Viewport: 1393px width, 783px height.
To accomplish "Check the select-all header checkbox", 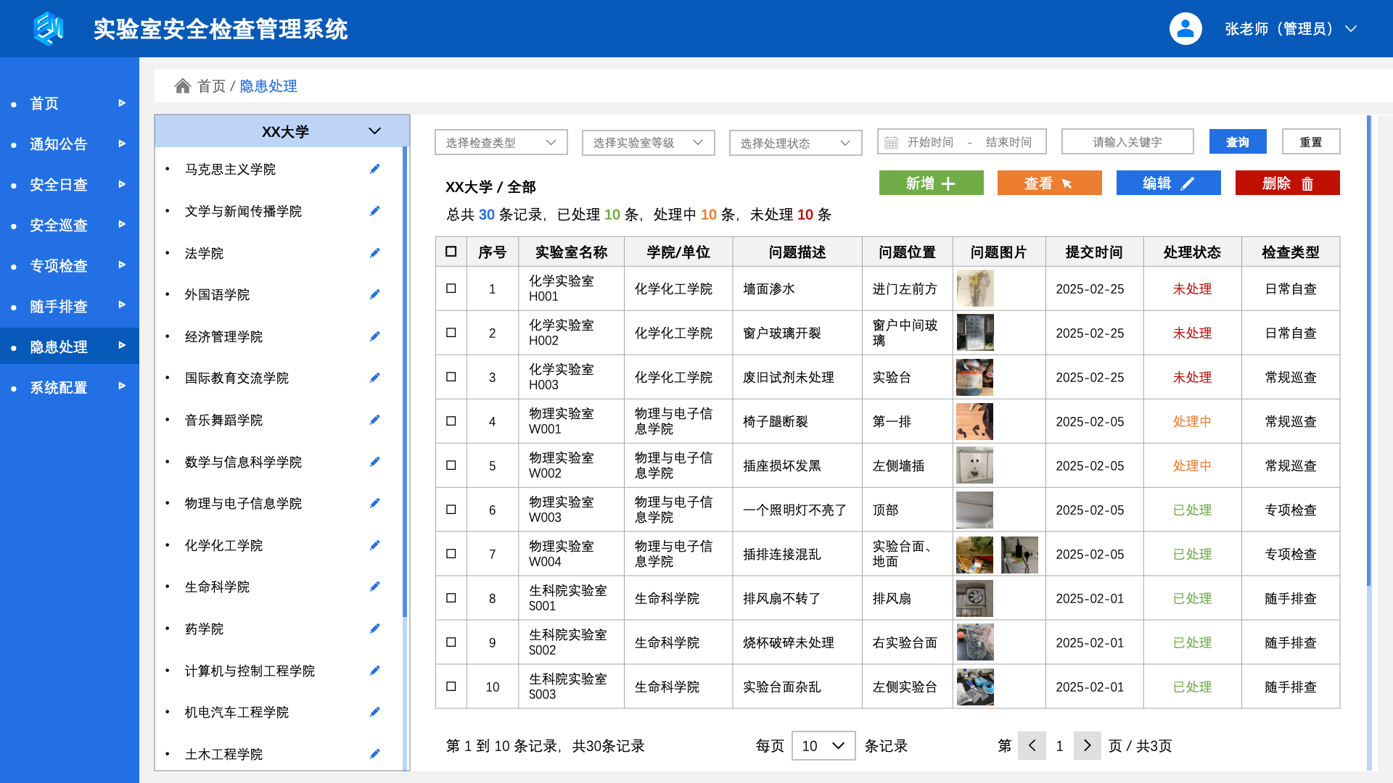I will tap(451, 252).
